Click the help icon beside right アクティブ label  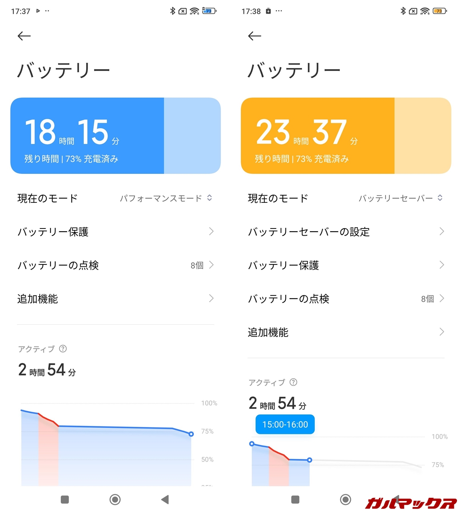[x=294, y=382]
